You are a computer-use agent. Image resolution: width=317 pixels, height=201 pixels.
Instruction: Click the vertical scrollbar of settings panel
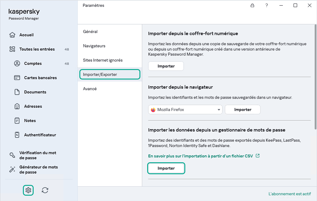point(316,77)
